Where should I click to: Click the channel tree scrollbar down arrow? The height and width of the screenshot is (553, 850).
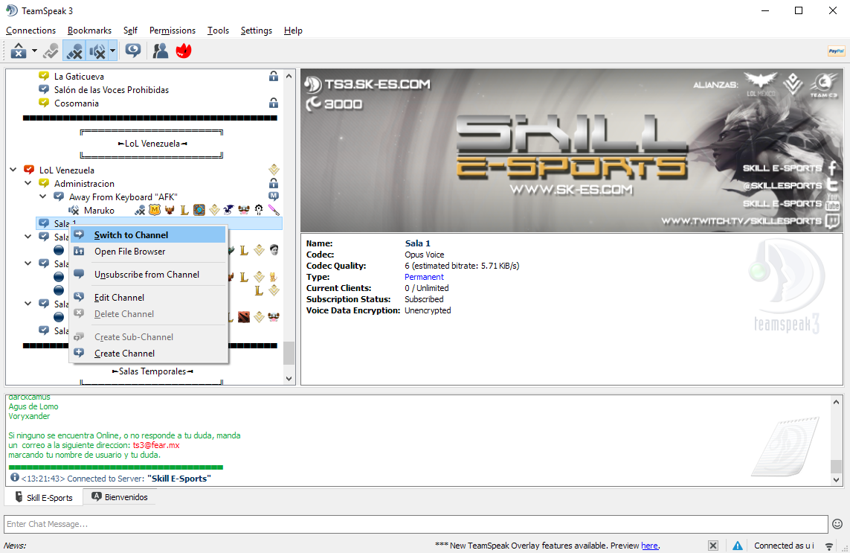coord(289,379)
